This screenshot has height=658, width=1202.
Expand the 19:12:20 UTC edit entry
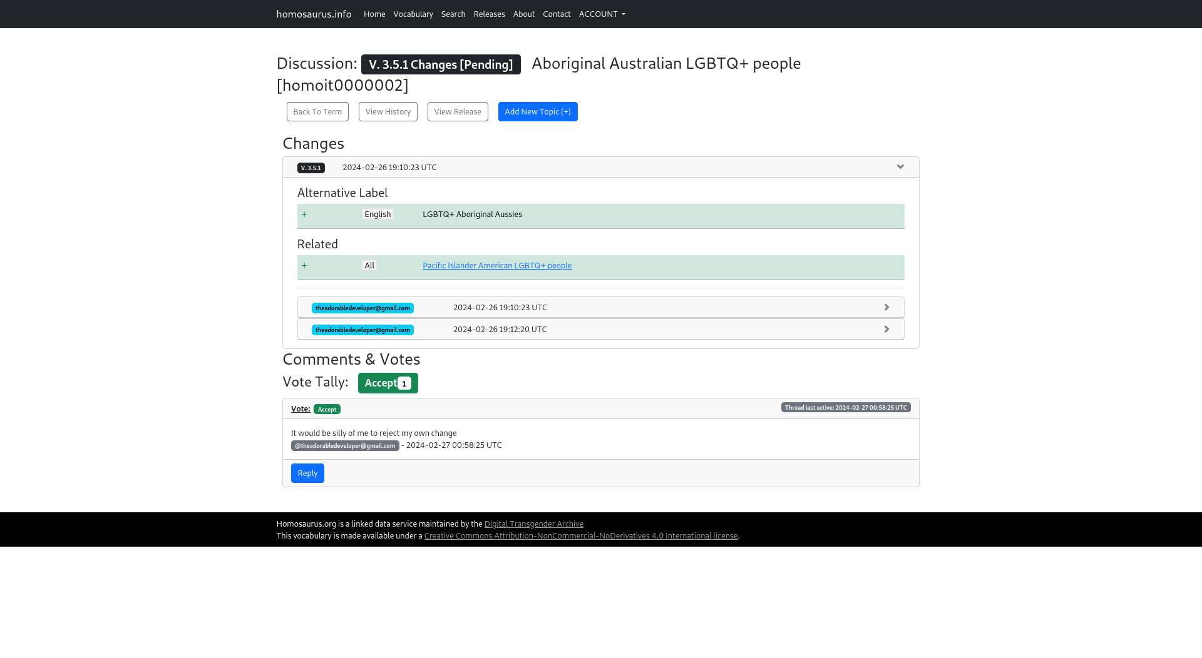pos(886,330)
